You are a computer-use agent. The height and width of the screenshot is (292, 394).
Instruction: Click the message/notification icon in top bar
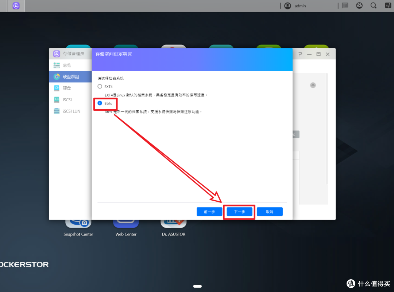(x=344, y=5)
